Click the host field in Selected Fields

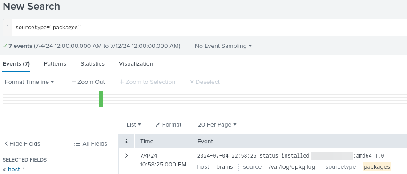pos(14,170)
